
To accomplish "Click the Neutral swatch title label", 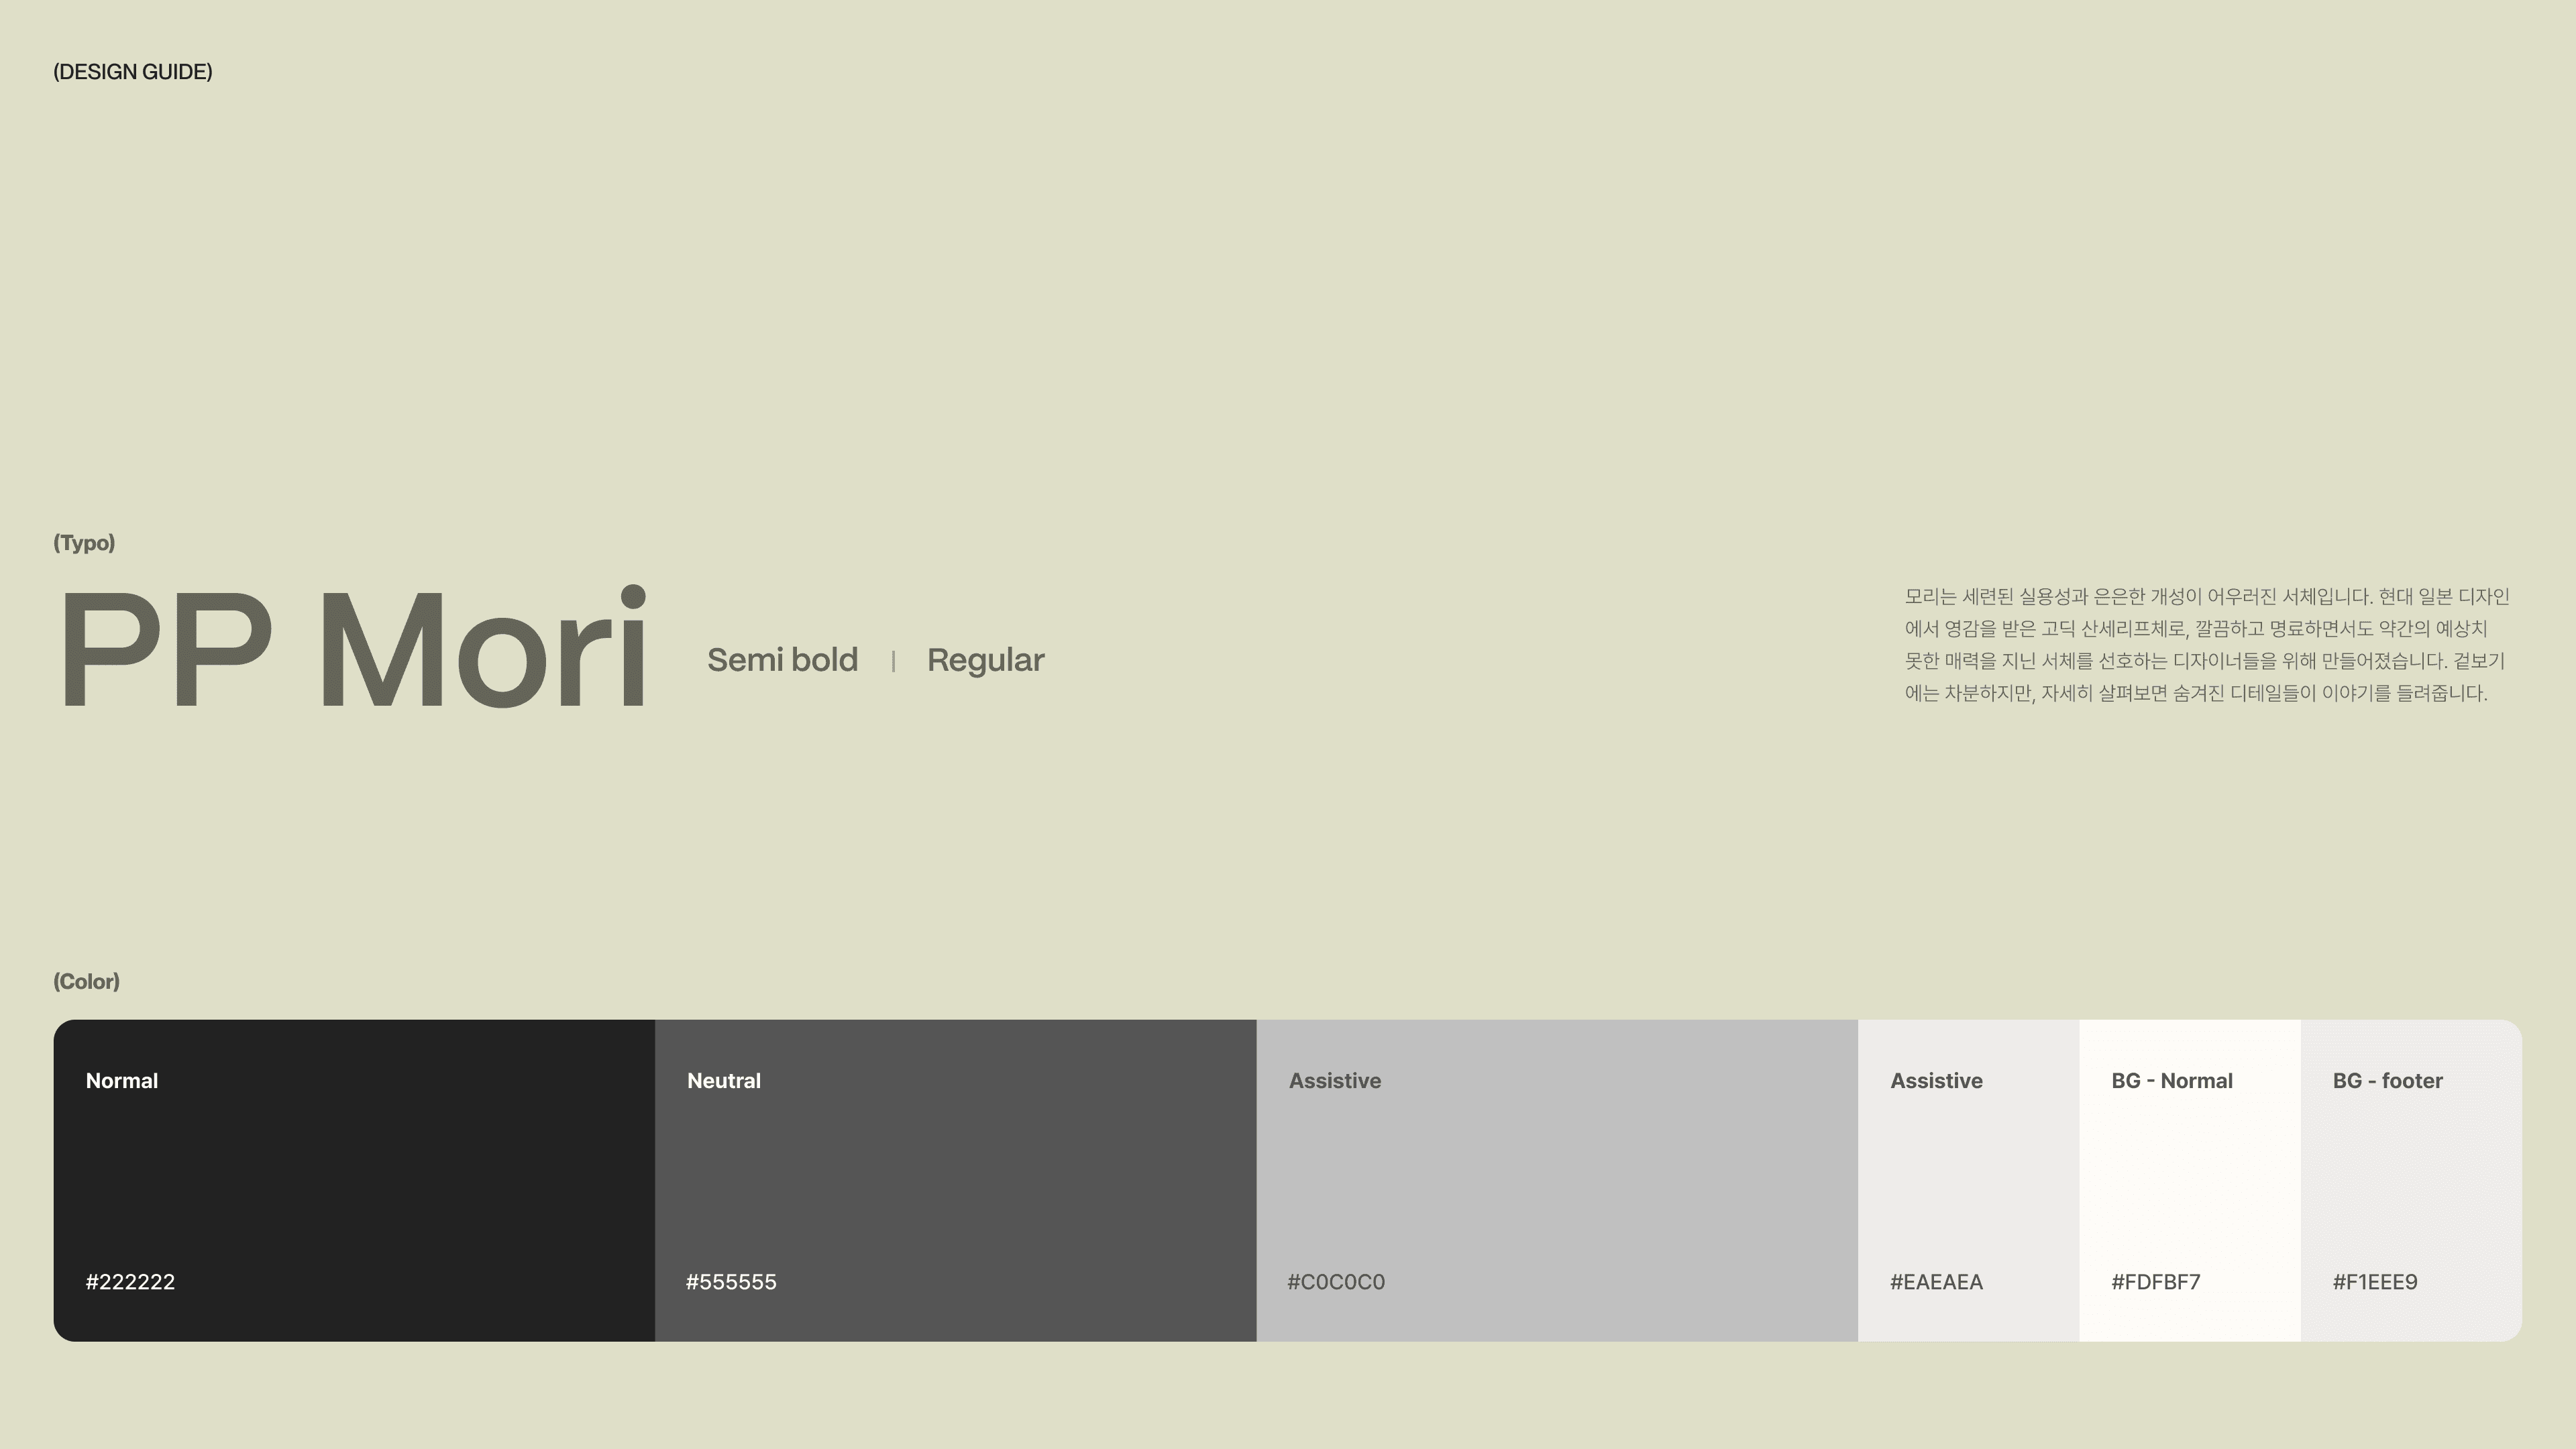I will coord(723,1081).
